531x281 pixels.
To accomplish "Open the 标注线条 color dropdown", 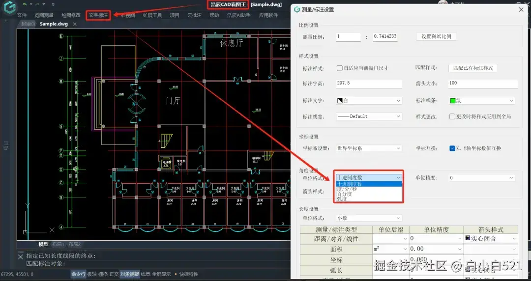I will pyautogui.click(x=482, y=101).
